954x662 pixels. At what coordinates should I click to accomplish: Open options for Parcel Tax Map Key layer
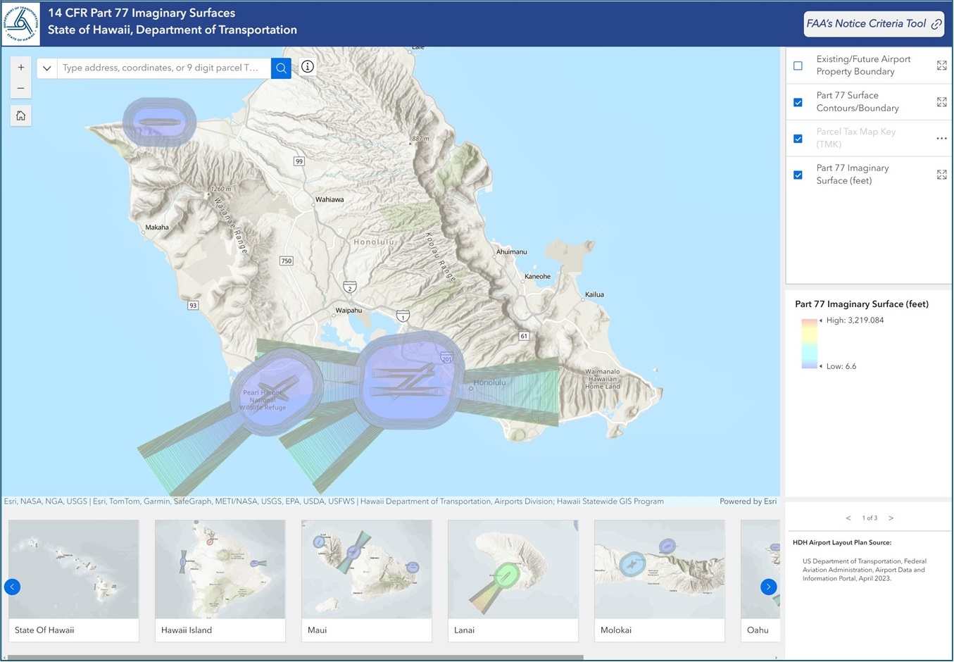942,139
